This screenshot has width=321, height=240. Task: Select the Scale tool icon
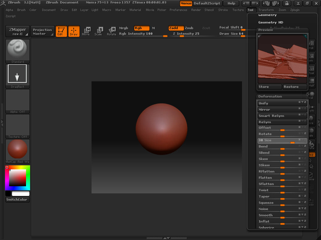[98, 32]
